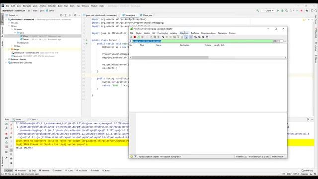This screenshot has width=318, height=179.
Task: Open the Pomoc menu in Wireshark
Action: point(232,33)
